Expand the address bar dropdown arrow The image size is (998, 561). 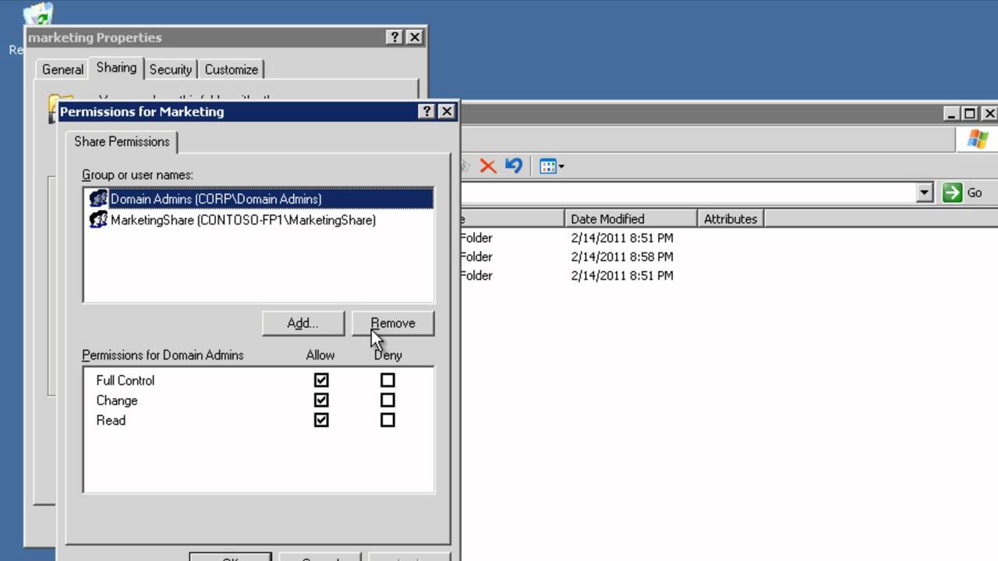coord(925,192)
